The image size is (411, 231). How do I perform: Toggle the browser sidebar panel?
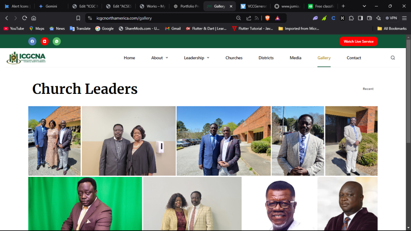point(360,18)
